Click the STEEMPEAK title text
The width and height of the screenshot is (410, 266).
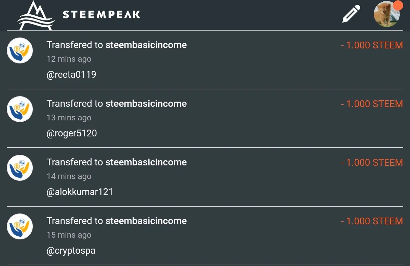coord(101,14)
